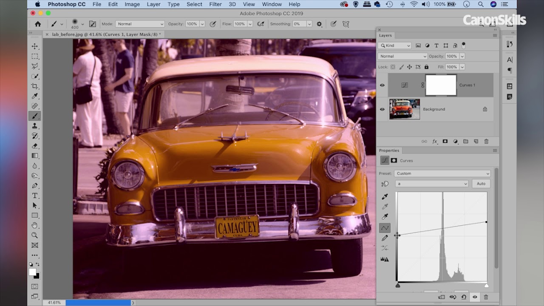This screenshot has height=306, width=544.
Task: Click the Hand tool
Action: click(x=35, y=225)
